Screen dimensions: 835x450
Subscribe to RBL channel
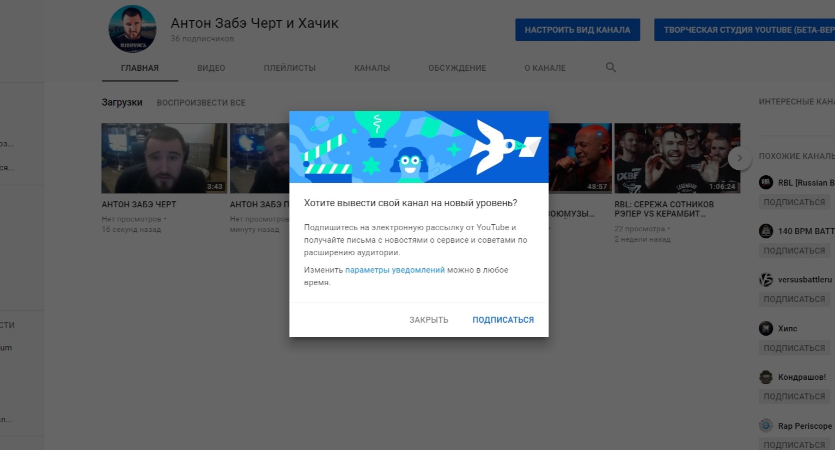tap(794, 202)
